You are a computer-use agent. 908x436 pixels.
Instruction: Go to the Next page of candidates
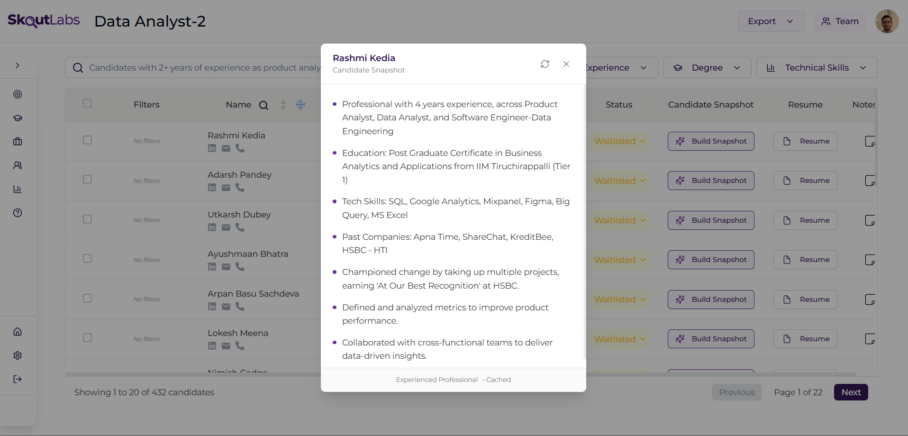pyautogui.click(x=851, y=392)
